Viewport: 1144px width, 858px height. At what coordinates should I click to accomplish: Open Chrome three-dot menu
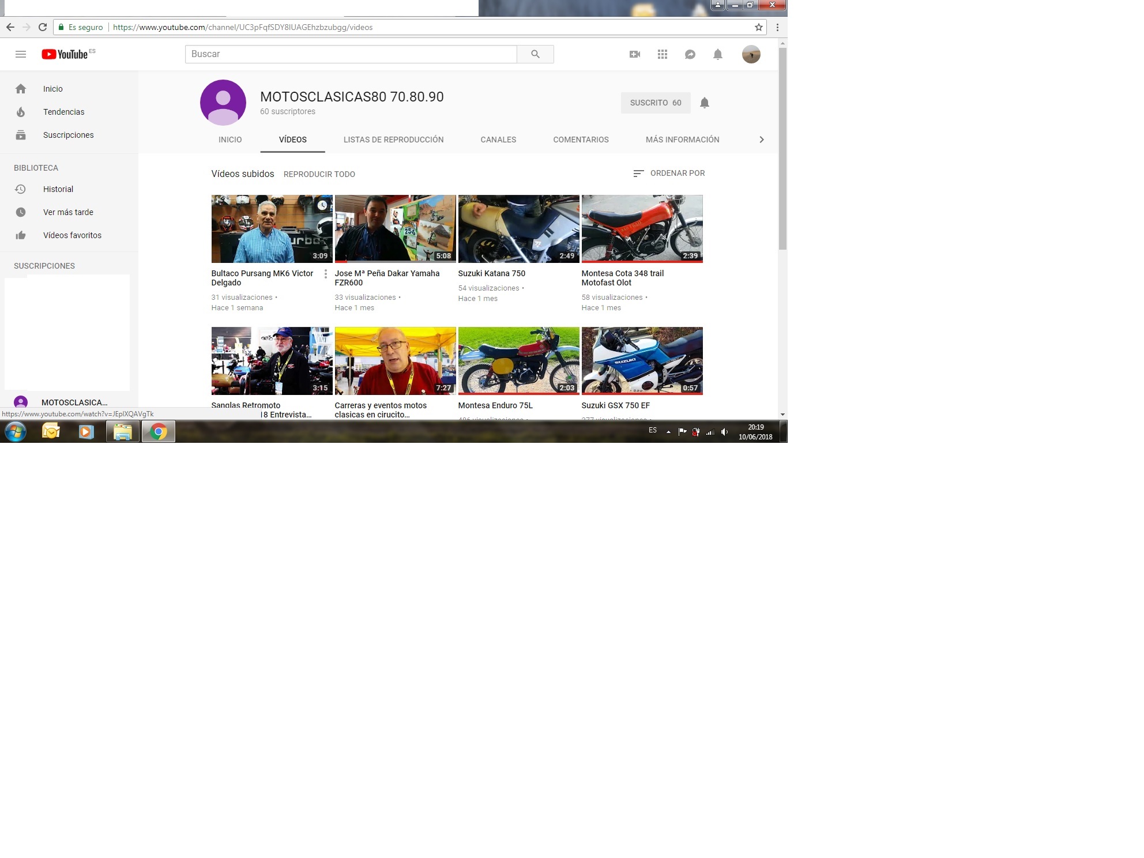777,27
